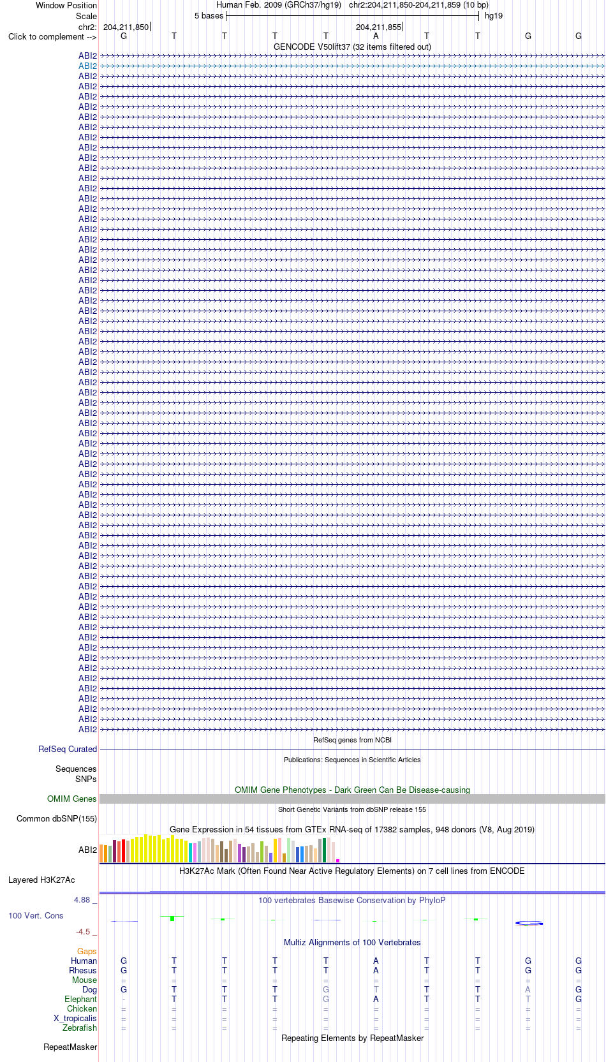
Task: Select the chr2: row label
Action: pos(87,27)
